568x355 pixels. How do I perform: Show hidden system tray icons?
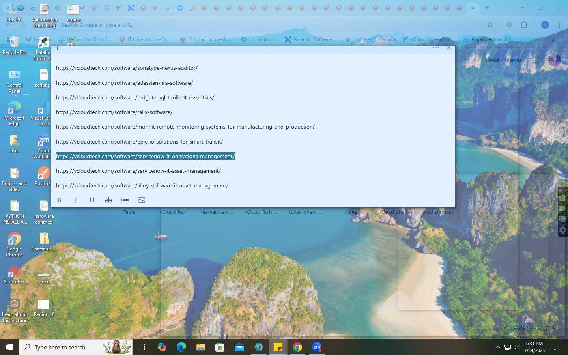(x=498, y=347)
